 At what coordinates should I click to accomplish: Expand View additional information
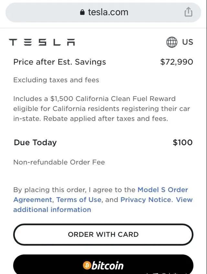pyautogui.click(x=52, y=210)
